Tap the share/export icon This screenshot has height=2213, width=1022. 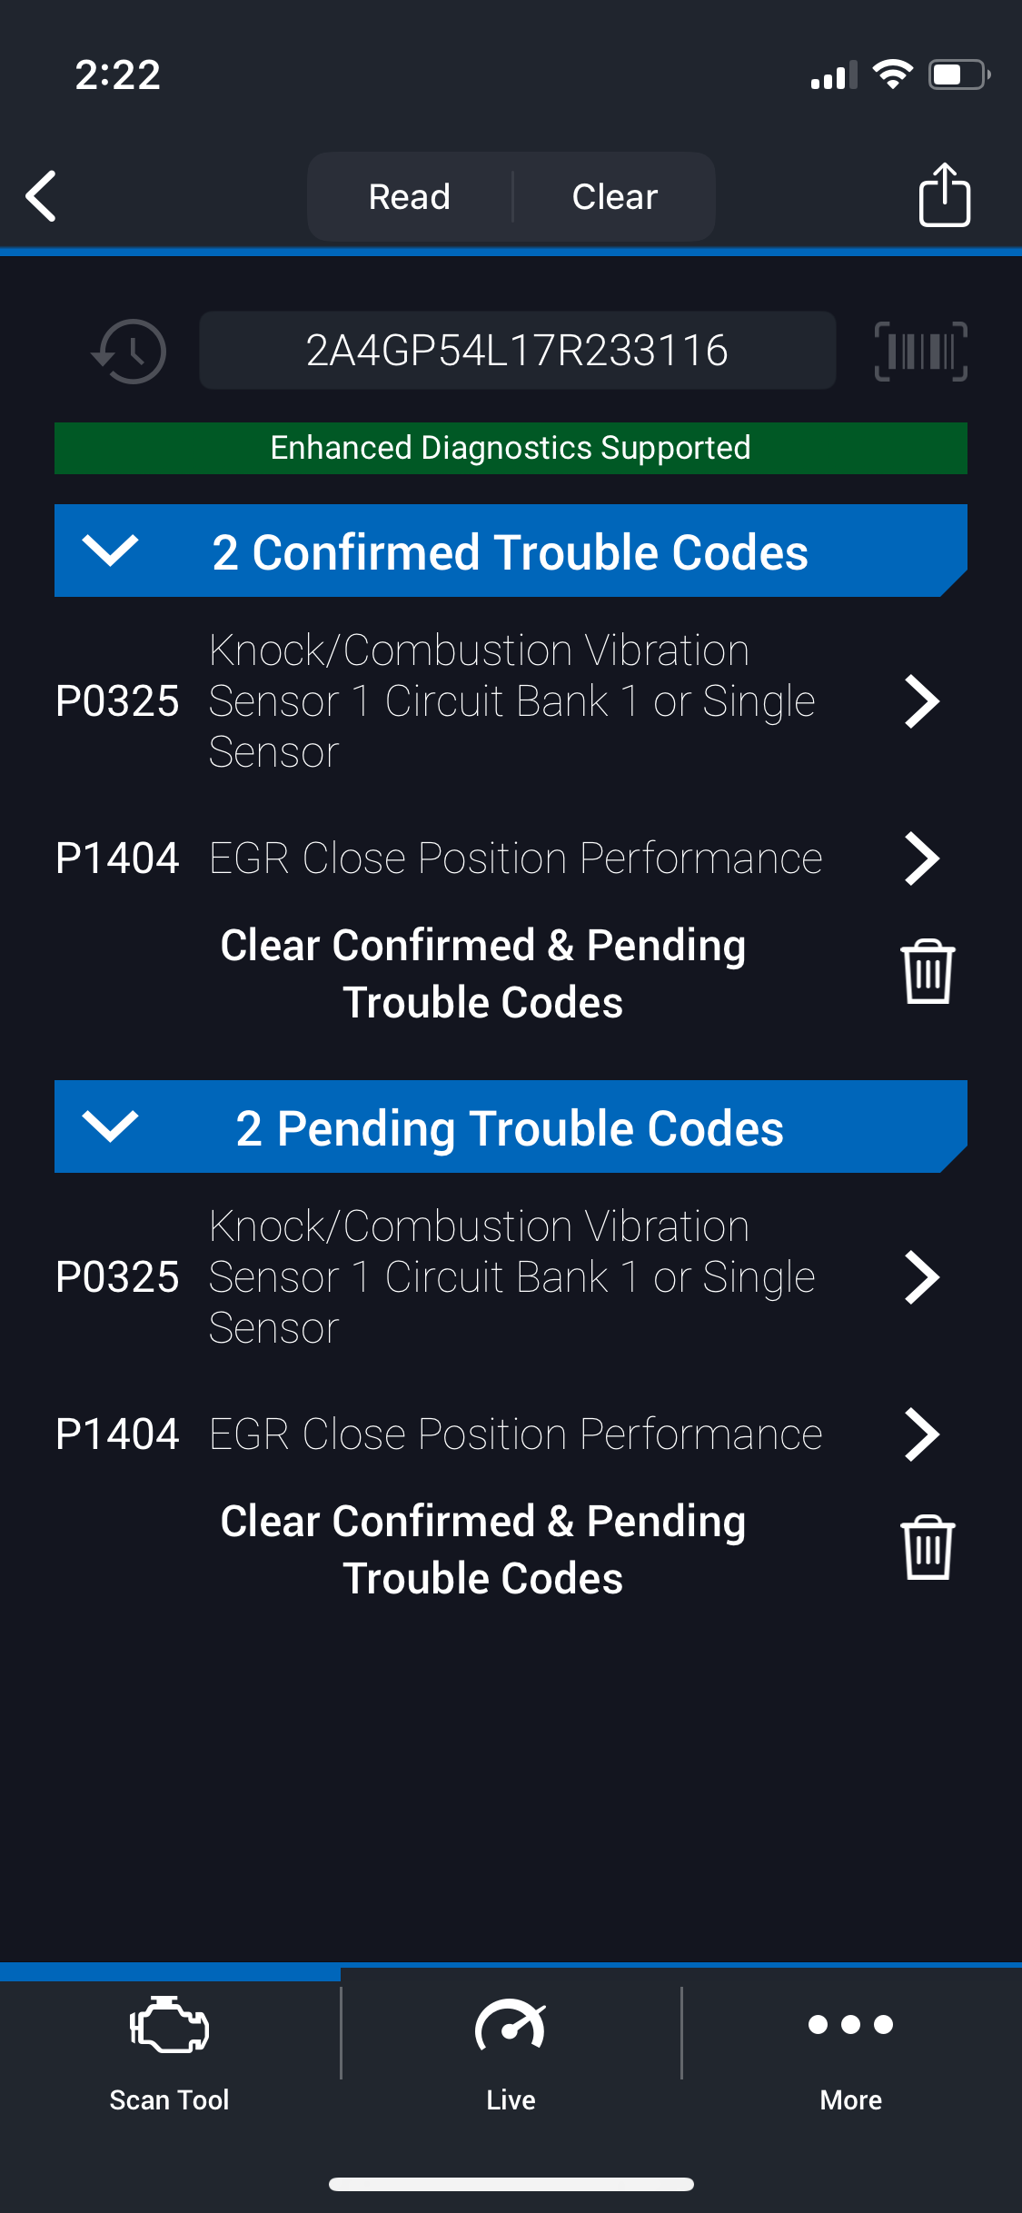944,194
